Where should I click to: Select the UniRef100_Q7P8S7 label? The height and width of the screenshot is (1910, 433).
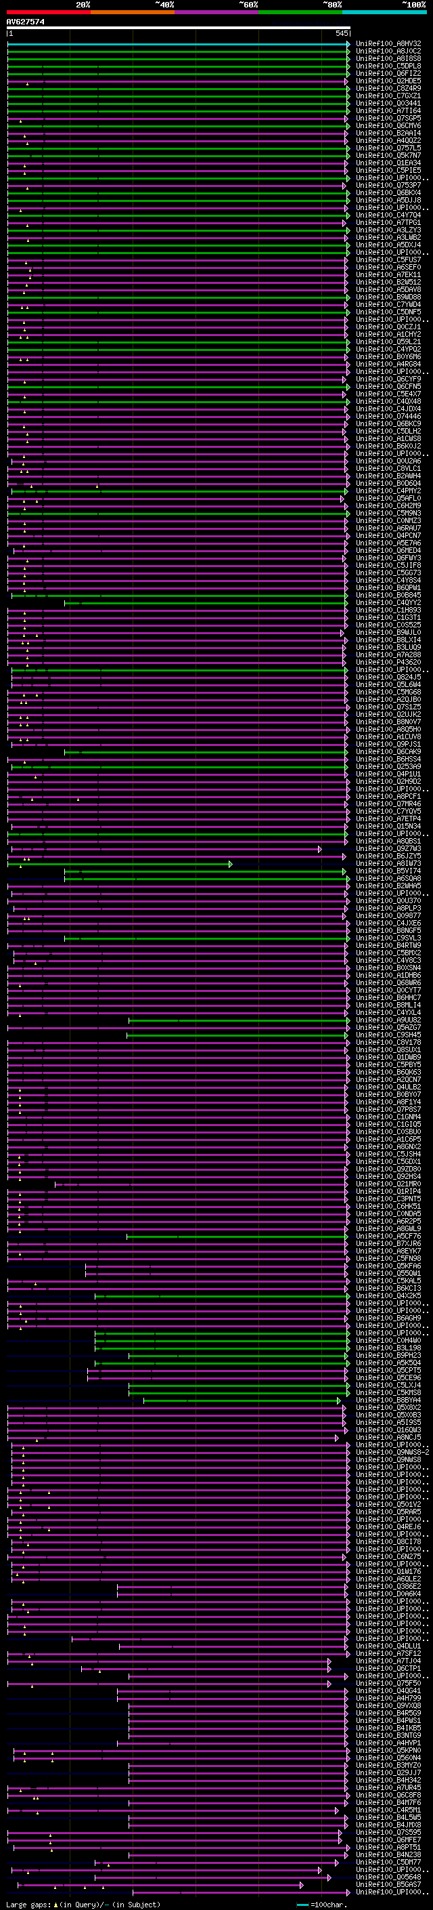(x=388, y=1109)
